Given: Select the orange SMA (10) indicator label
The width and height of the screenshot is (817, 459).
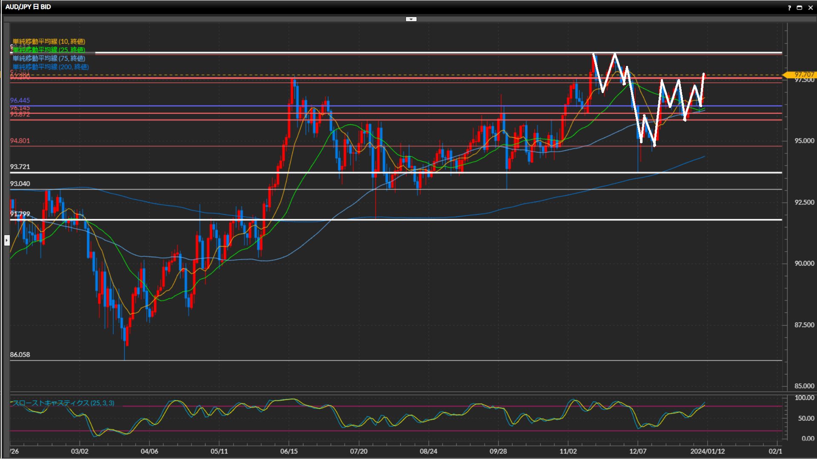Looking at the screenshot, I should point(49,41).
